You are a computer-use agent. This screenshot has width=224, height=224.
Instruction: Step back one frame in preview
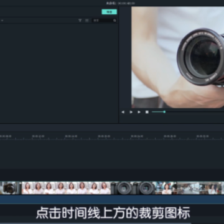coord(123,112)
